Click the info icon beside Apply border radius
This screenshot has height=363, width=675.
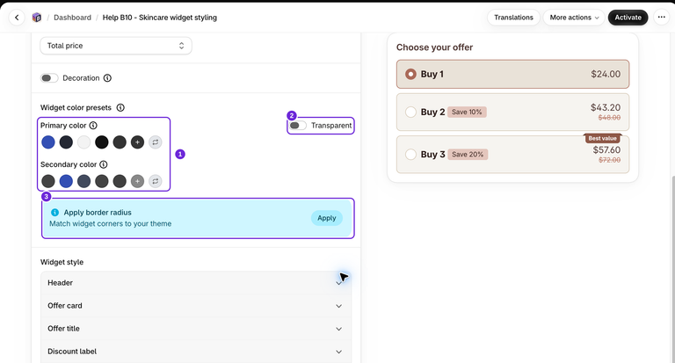(54, 213)
